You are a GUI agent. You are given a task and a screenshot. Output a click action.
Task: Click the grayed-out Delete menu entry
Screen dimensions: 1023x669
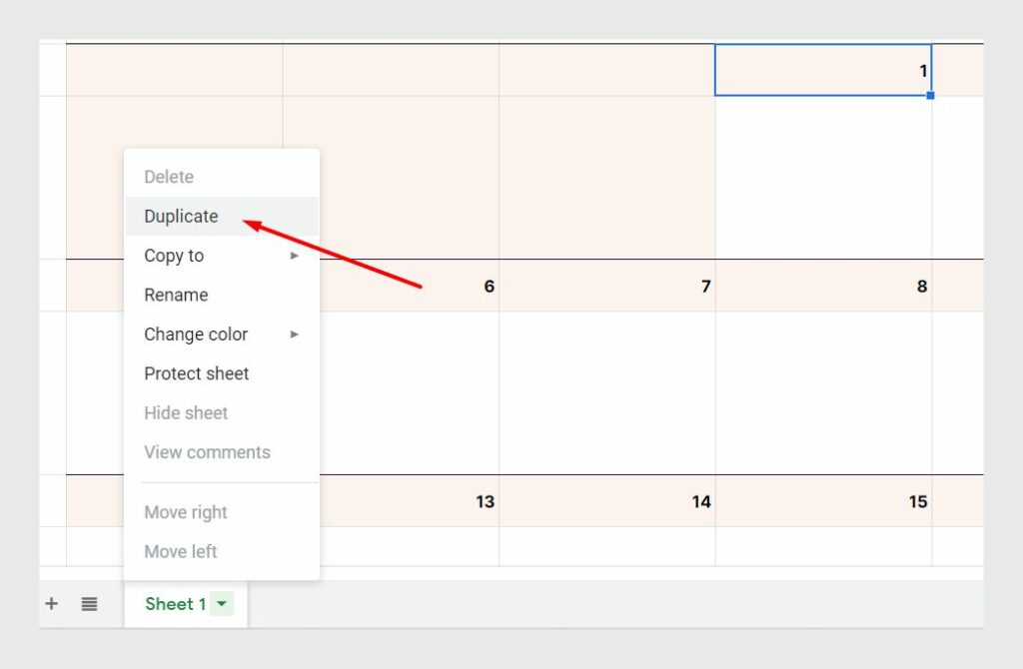point(168,177)
